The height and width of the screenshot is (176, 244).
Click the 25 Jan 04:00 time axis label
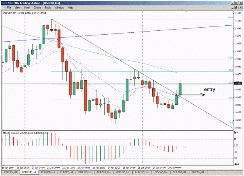129,168
